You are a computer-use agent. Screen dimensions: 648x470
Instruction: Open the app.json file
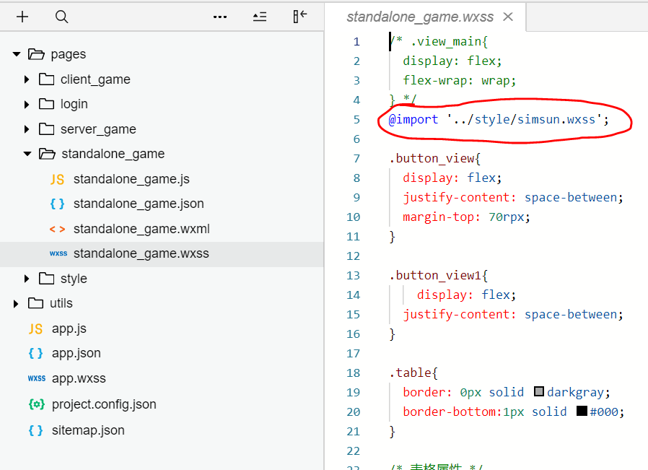coord(76,354)
